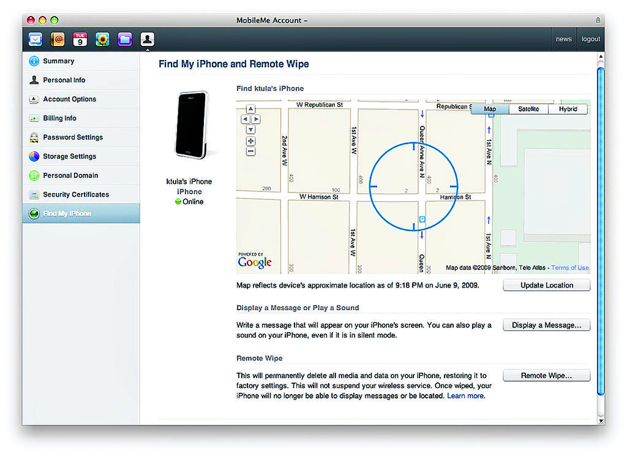This screenshot has width=627, height=456.
Task: Open the Gallery sunflower icon
Action: [102, 39]
